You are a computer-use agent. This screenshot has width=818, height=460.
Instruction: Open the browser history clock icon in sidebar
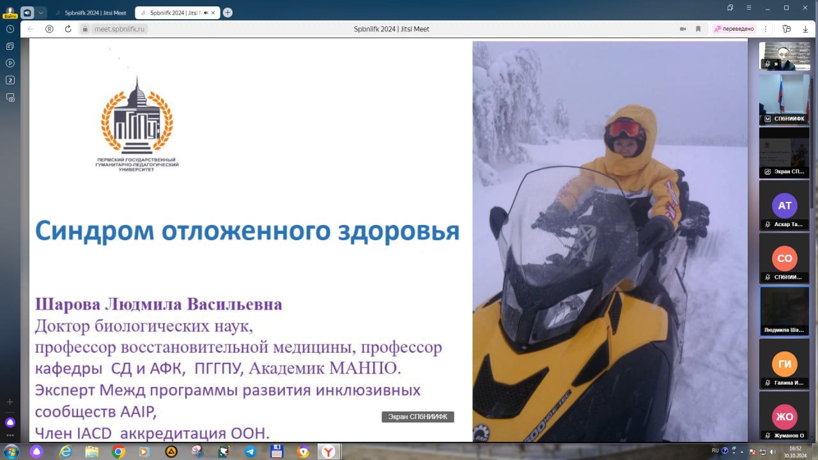point(10,29)
